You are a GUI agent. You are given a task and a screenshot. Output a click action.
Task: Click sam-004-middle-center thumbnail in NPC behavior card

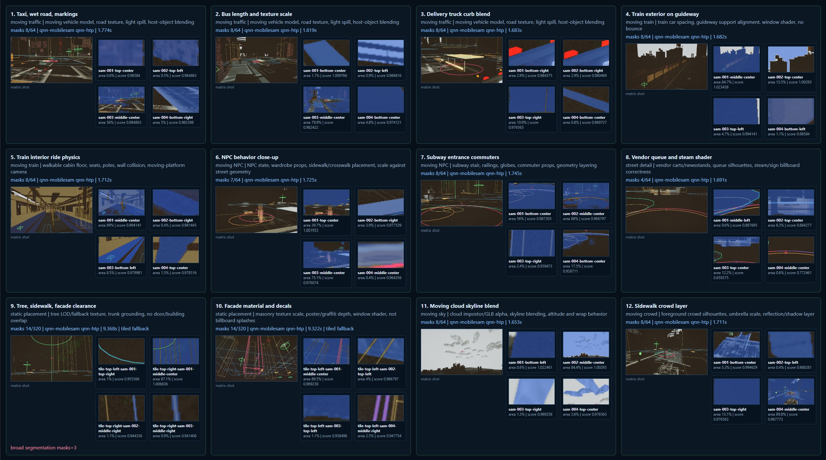[381, 255]
